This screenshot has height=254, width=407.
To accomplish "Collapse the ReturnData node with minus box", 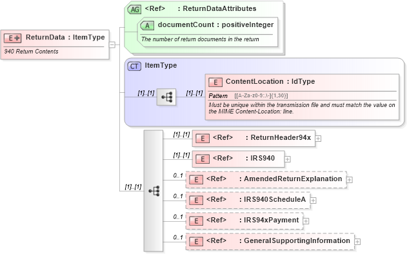I will click(112, 44).
